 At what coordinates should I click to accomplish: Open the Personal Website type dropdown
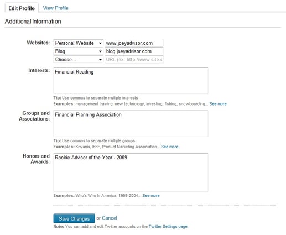(x=78, y=43)
